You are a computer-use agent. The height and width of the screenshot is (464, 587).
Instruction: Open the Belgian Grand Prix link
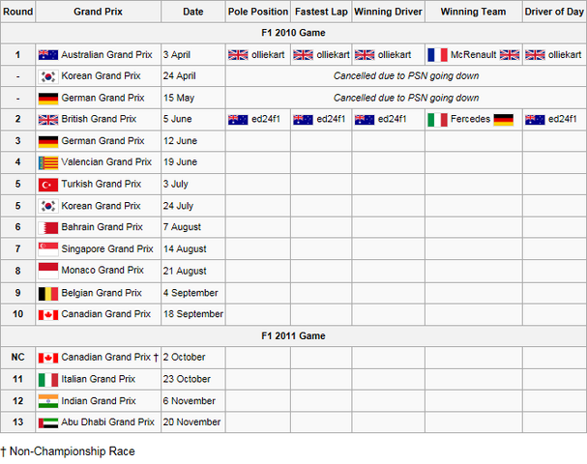pyautogui.click(x=102, y=293)
